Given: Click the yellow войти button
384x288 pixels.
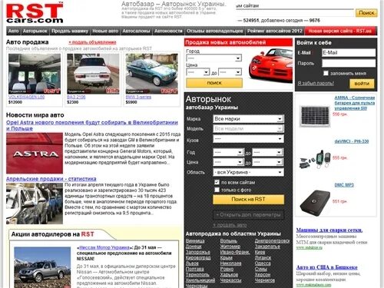Looking at the screenshot, I should [362, 84].
